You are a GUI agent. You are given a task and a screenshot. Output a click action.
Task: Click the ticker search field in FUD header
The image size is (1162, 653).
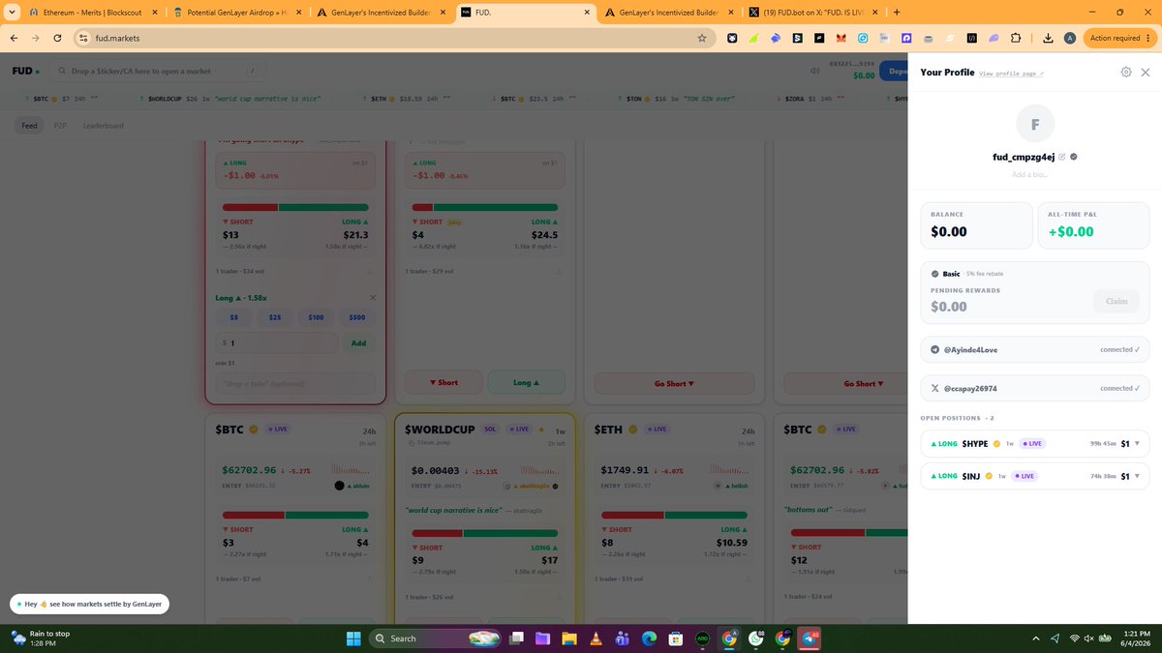(158, 71)
